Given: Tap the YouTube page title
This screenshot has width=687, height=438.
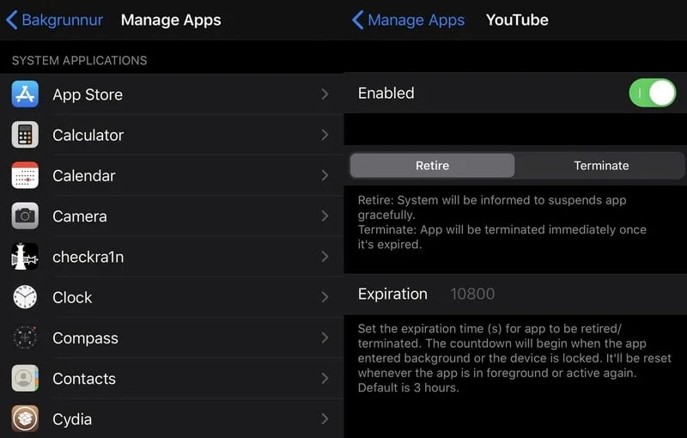Looking at the screenshot, I should (517, 20).
